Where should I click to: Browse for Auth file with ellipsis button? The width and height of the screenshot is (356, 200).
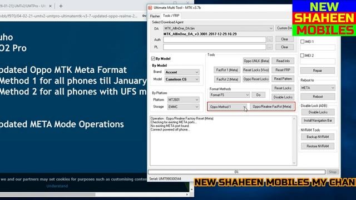point(269,39)
